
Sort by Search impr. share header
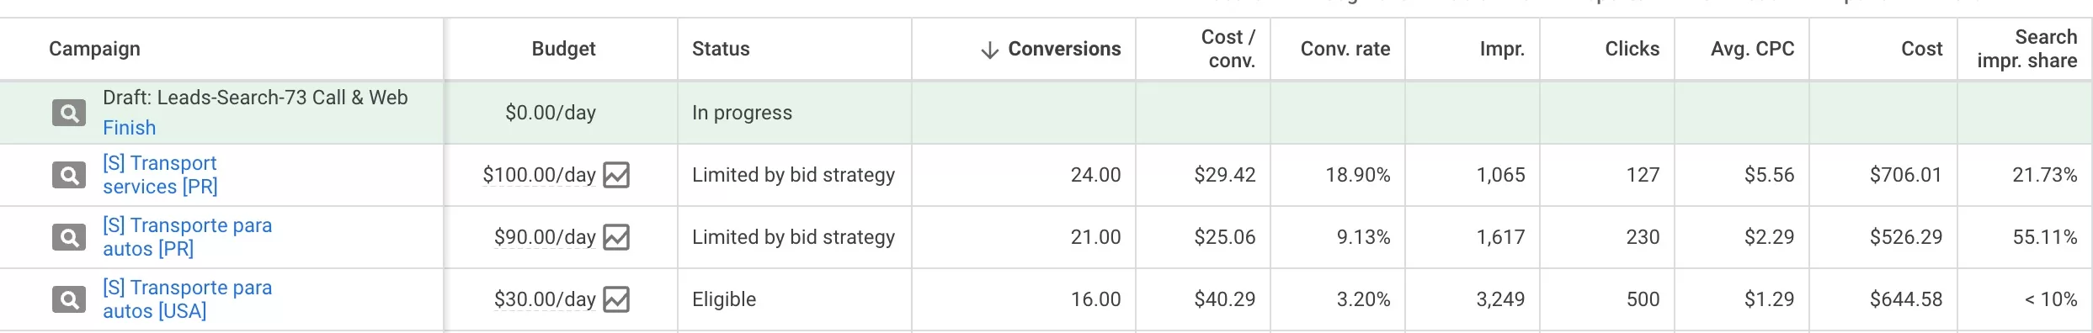(x=2026, y=49)
